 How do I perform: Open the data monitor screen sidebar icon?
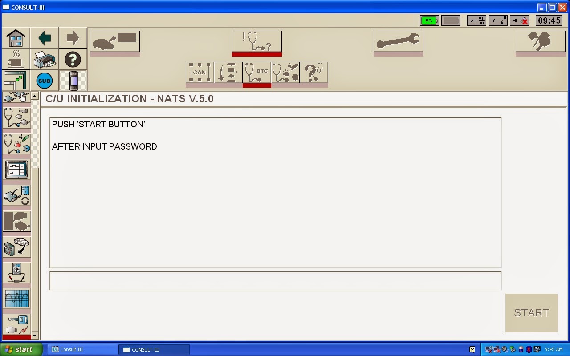pyautogui.click(x=17, y=170)
